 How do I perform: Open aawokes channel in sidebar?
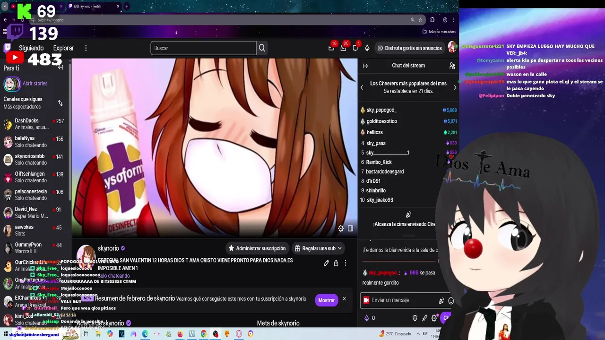click(x=33, y=230)
